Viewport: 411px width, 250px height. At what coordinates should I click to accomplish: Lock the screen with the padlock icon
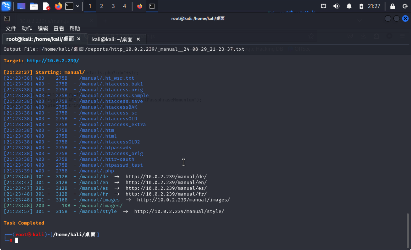(x=393, y=6)
